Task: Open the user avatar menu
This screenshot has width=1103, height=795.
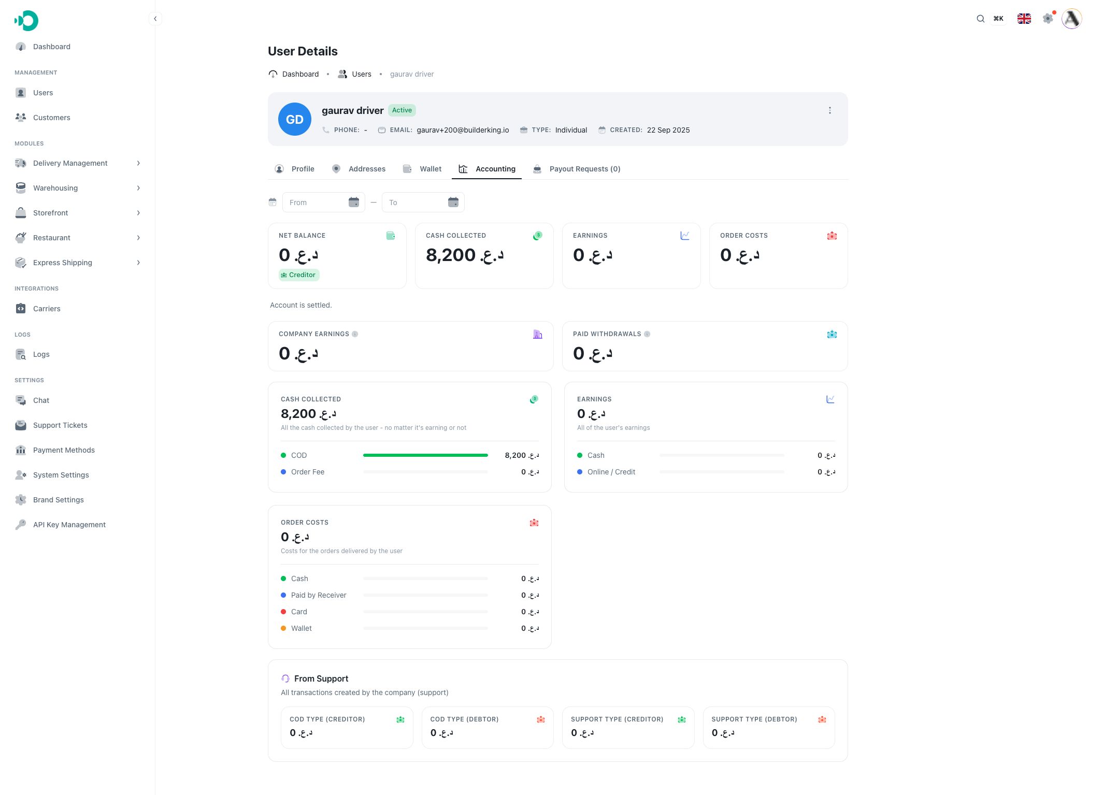Action: (x=1072, y=19)
